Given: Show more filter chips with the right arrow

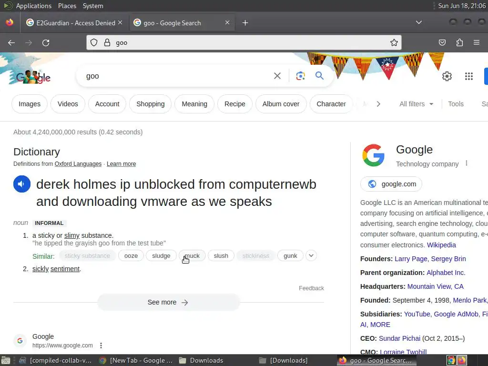Looking at the screenshot, I should 378,104.
